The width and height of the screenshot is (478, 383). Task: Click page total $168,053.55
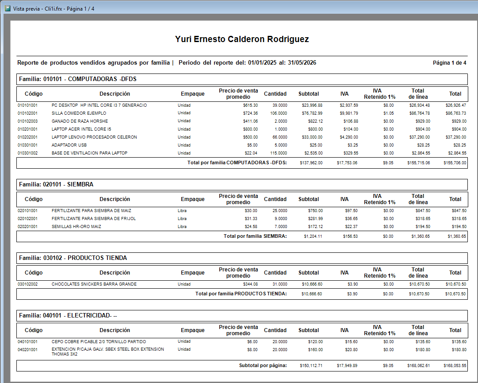455,366
